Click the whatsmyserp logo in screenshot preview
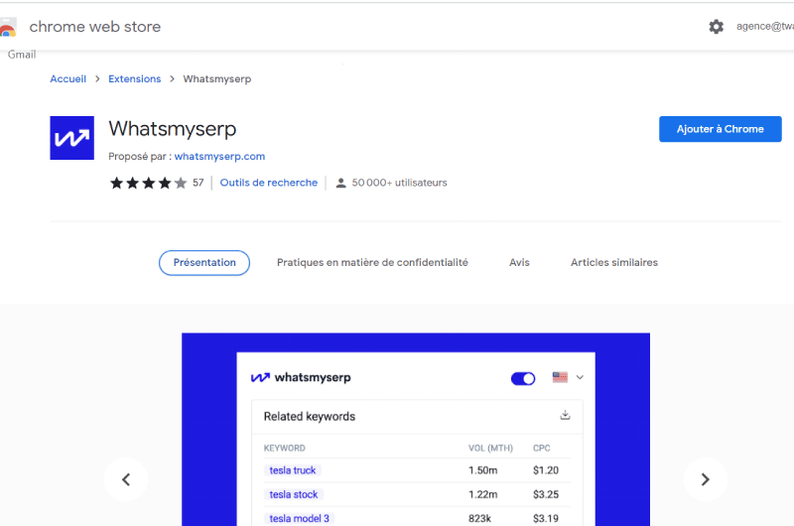The height and width of the screenshot is (526, 794). tap(301, 378)
